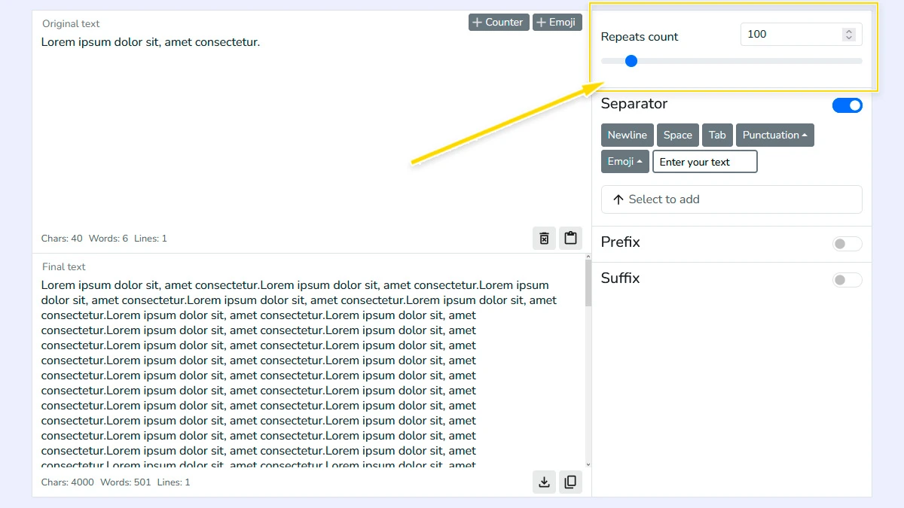The width and height of the screenshot is (904, 508).
Task: Insert an Emoji into the original text
Action: [x=557, y=22]
